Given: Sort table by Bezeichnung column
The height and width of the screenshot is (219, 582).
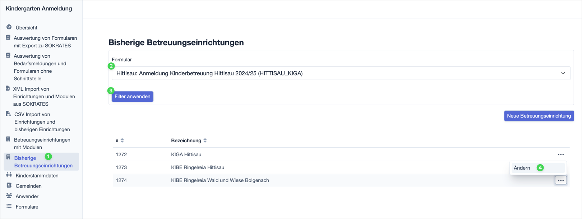Looking at the screenshot, I should [x=205, y=141].
